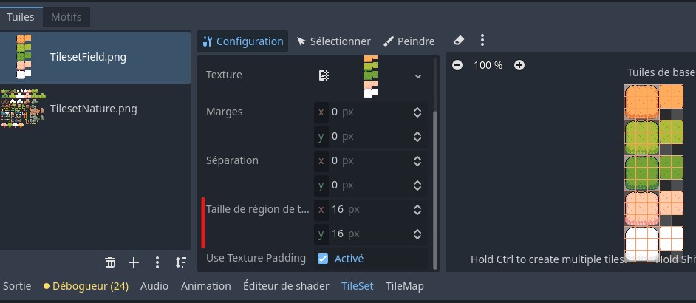Expand the Texture dropdown chevron
The height and width of the screenshot is (303, 696).
[417, 76]
